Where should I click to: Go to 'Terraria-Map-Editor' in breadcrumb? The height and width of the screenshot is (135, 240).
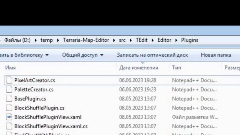(86, 40)
